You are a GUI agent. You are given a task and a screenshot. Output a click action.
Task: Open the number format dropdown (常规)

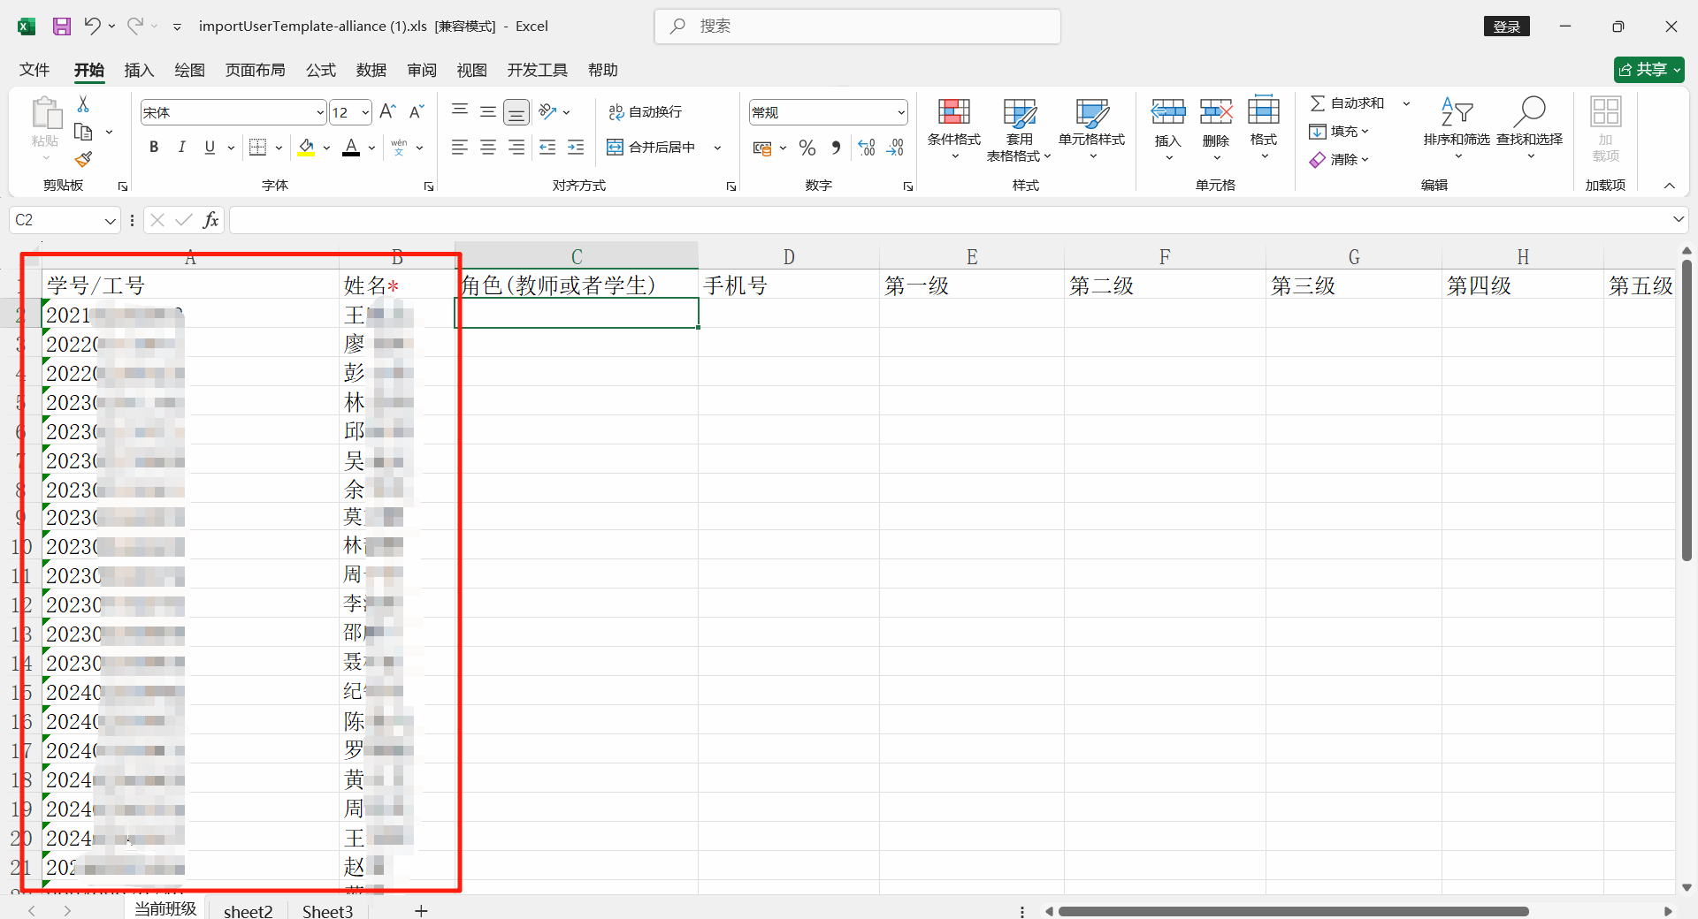(x=900, y=112)
